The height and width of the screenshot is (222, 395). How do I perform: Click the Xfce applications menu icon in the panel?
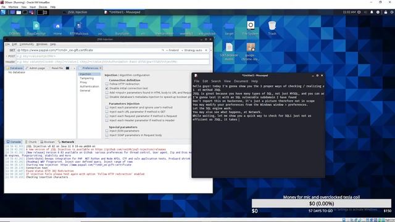(x=3, y=12)
